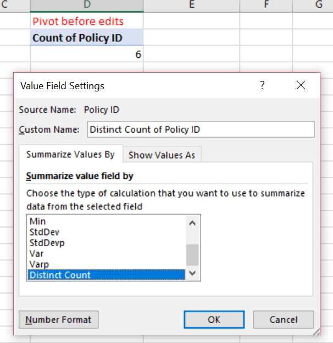Click the Count of Policy ID cell
The height and width of the screenshot is (343, 333).
(87, 37)
